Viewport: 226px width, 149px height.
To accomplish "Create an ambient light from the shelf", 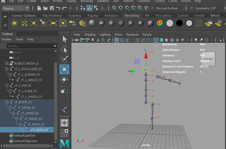I will (x=14, y=23).
